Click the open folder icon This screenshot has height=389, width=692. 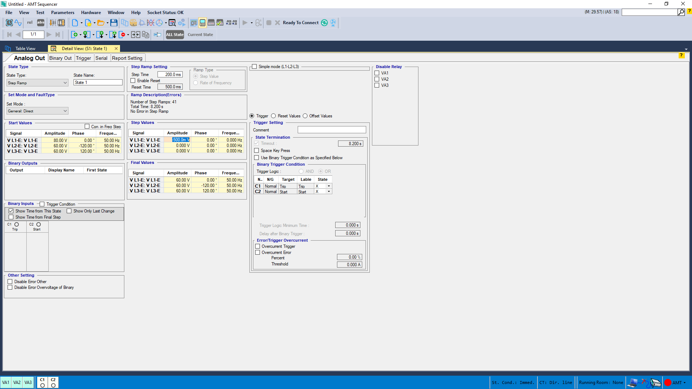click(101, 23)
